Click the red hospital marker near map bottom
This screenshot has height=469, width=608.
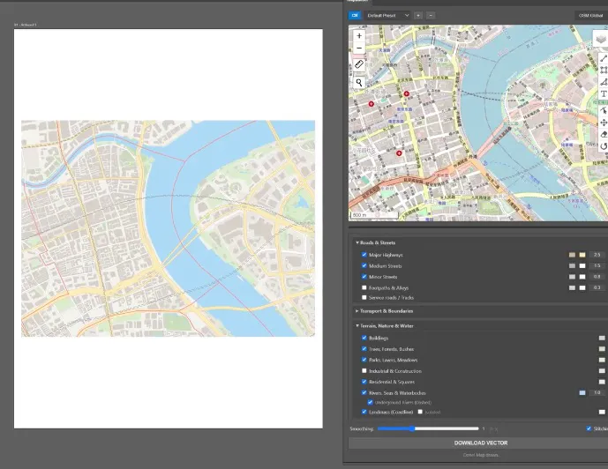[399, 153]
